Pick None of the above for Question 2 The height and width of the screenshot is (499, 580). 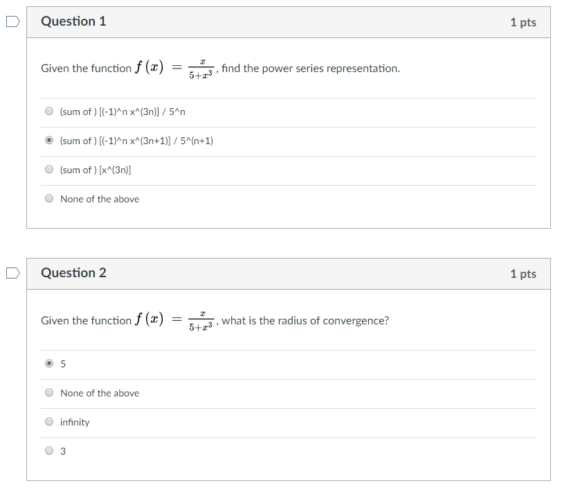coord(49,392)
